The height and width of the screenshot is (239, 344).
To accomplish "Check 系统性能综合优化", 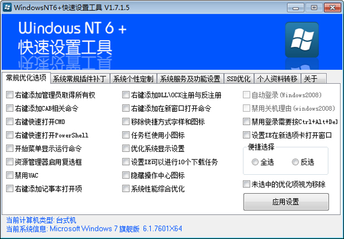I will coord(126,189).
